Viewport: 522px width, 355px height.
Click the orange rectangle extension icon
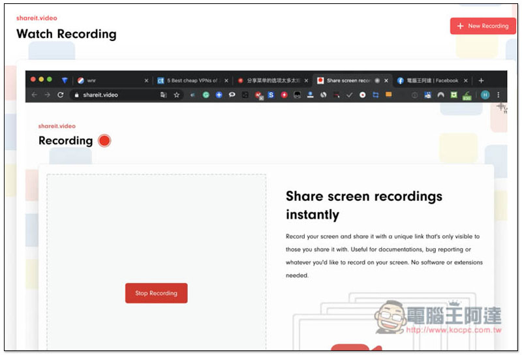click(388, 94)
